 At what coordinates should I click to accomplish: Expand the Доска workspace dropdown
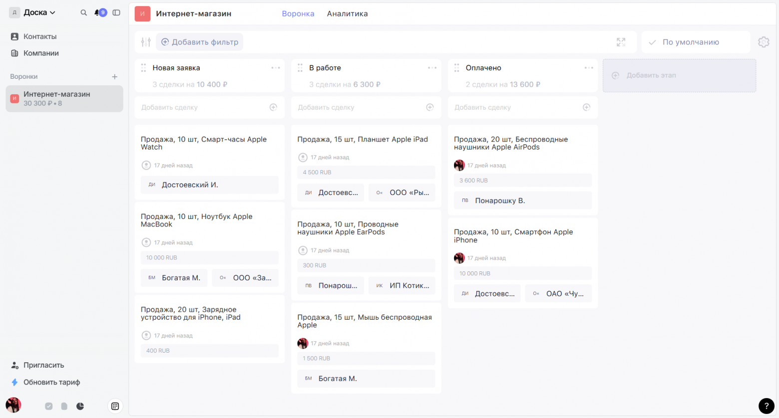pos(39,12)
